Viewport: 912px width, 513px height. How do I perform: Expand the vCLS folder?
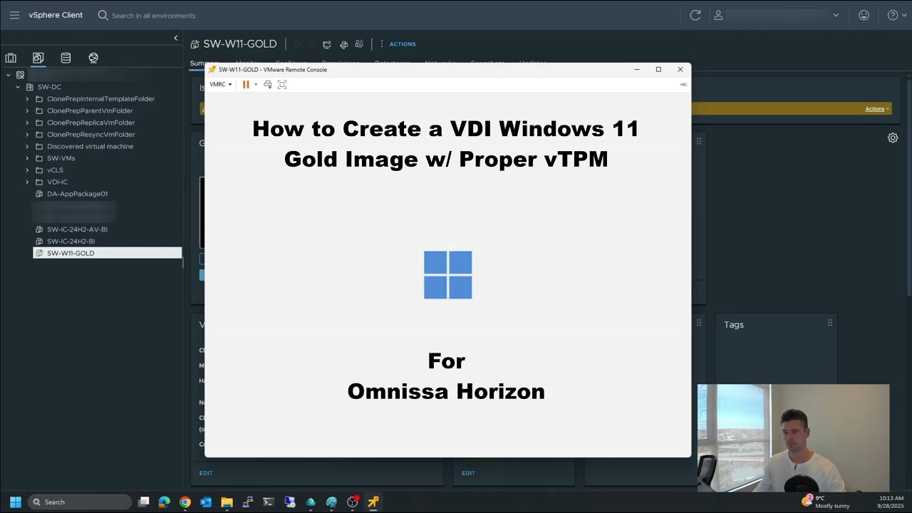pos(27,170)
